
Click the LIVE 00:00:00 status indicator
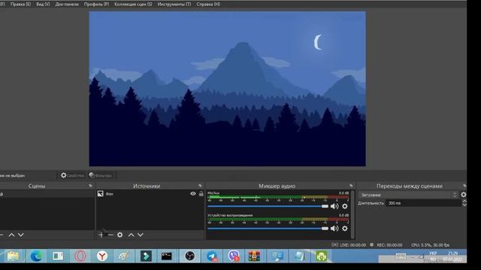tap(349, 245)
